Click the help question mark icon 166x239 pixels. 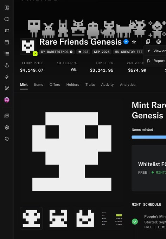7,139
